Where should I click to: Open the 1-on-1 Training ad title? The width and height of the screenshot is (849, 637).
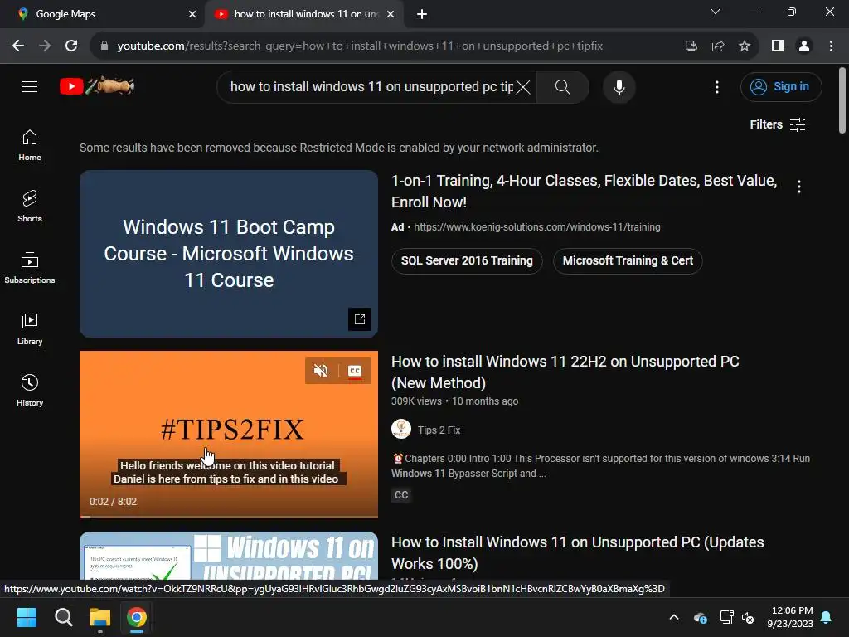585,192
